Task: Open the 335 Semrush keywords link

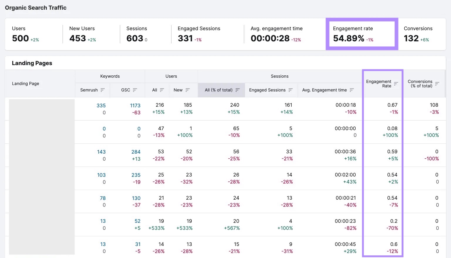Action: 101,106
